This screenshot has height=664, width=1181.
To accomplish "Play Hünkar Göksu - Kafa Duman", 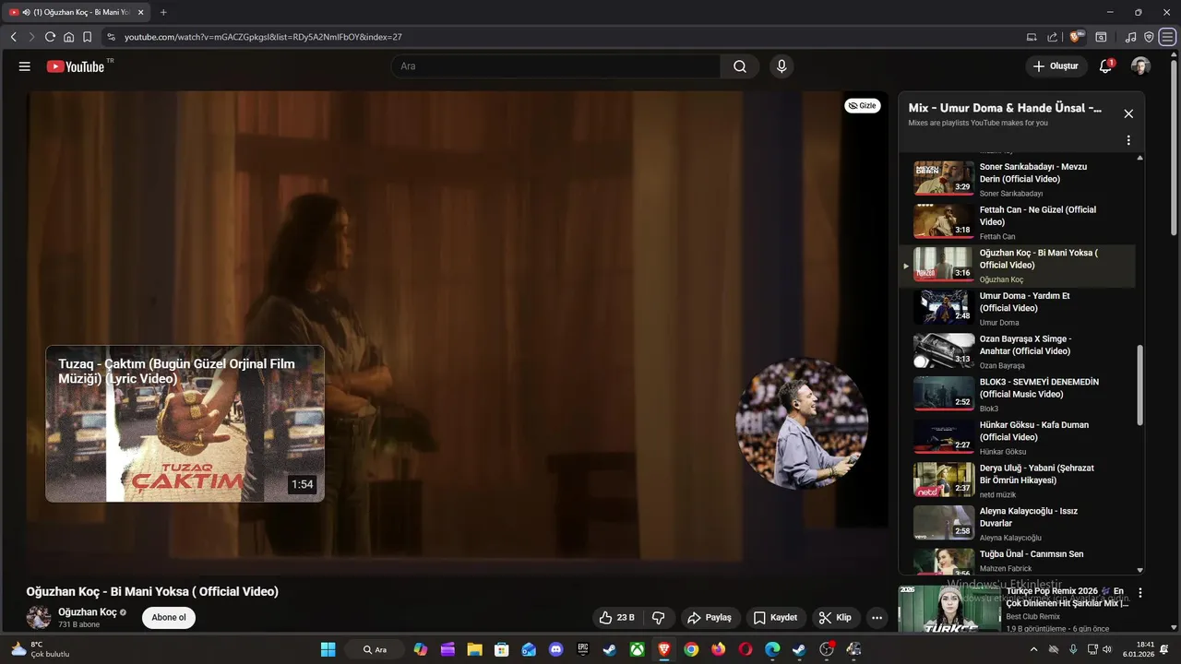I will [1017, 437].
